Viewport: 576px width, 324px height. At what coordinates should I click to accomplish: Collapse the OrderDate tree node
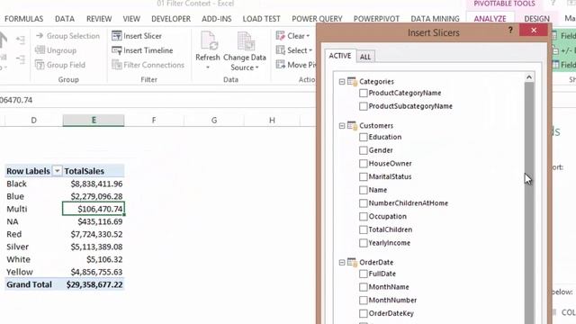tap(342, 262)
